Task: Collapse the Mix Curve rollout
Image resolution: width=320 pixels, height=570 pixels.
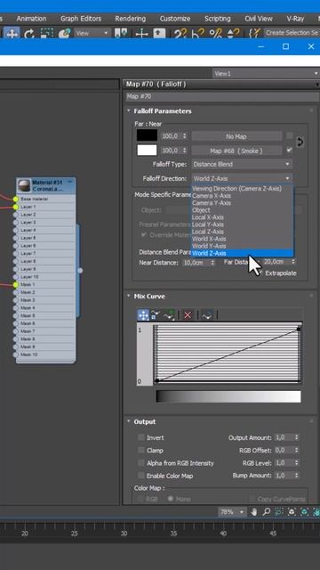Action: 128,296
